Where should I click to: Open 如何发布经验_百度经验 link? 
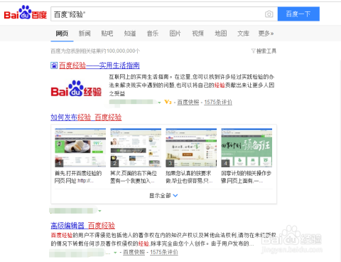click(x=86, y=117)
